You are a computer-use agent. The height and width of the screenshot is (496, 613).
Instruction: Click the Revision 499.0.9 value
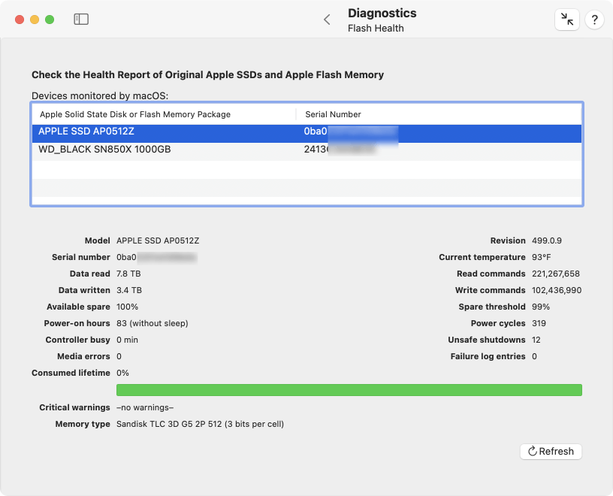click(547, 240)
